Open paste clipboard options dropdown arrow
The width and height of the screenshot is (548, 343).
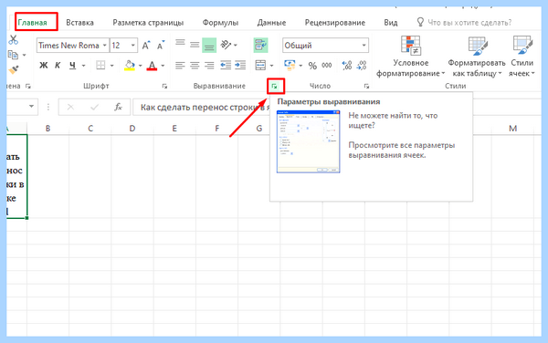(24, 55)
